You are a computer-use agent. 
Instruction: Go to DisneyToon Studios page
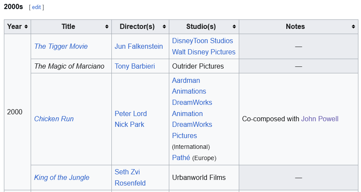[202, 41]
